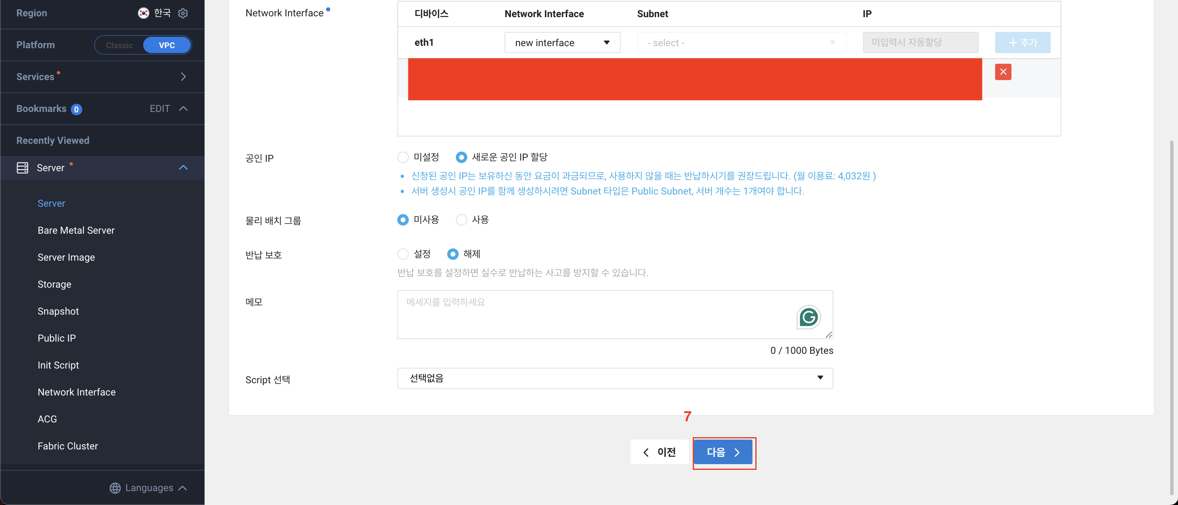This screenshot has width=1178, height=505.
Task: Open the Script 선택 dropdown
Action: click(x=615, y=378)
